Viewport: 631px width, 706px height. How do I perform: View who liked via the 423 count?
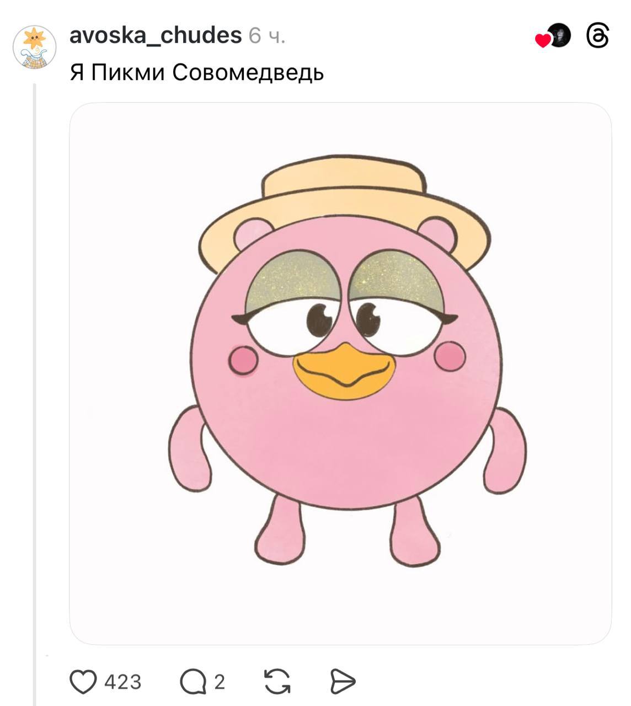[x=123, y=682]
